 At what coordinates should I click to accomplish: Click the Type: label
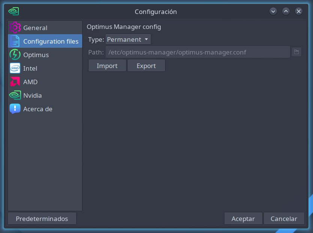pos(96,39)
